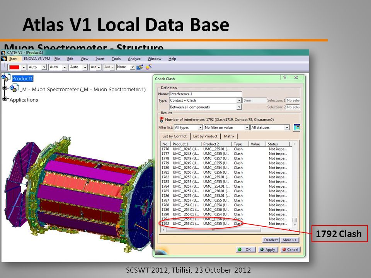Open the None layer dropdown

(x=133, y=67)
